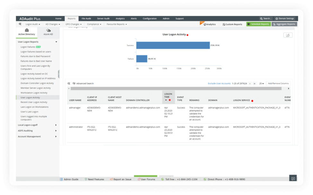Click Exclude User Accounts link
Viewport: 313px width, 195px height.
219,83
